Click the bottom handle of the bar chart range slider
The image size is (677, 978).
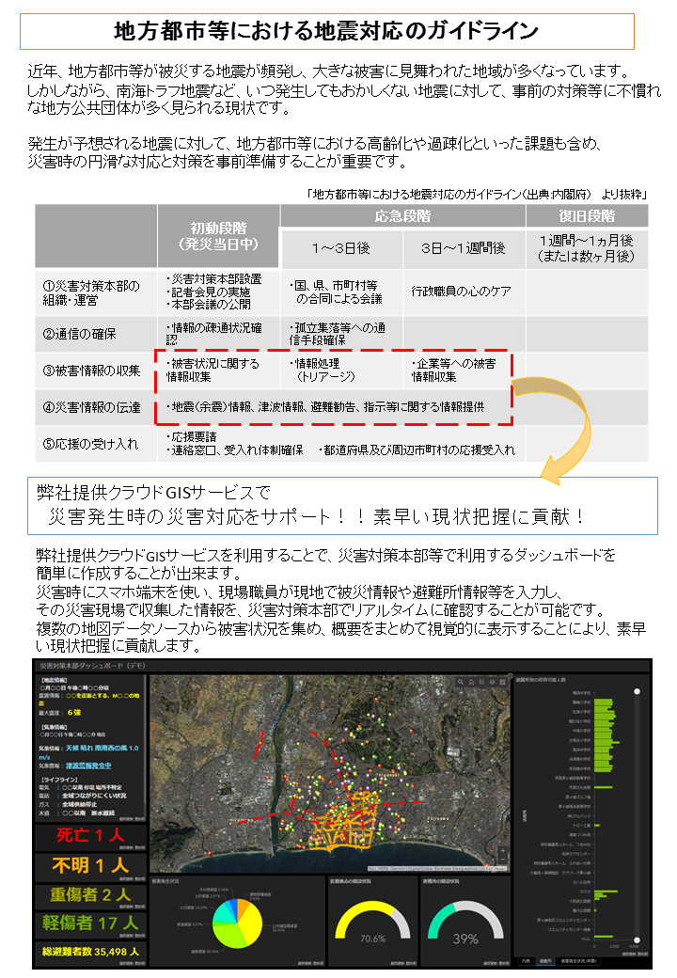point(638,940)
